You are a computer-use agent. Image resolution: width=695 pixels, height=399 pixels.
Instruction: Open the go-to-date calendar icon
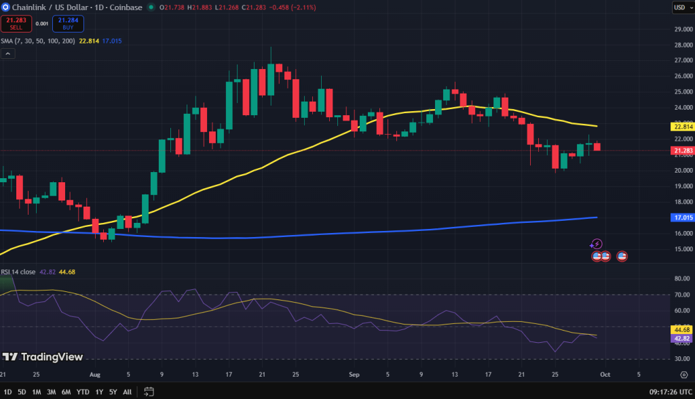[x=149, y=392]
